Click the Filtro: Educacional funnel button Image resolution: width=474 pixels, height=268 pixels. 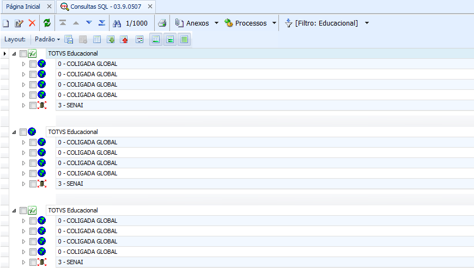click(321, 23)
